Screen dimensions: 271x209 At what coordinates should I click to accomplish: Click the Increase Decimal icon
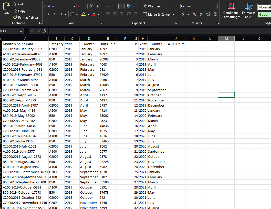pyautogui.click(x=208, y=14)
